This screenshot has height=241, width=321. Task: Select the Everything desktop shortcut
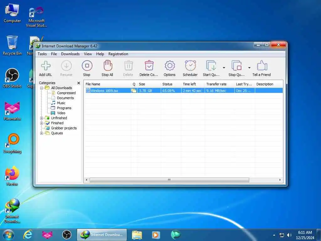tap(12, 143)
